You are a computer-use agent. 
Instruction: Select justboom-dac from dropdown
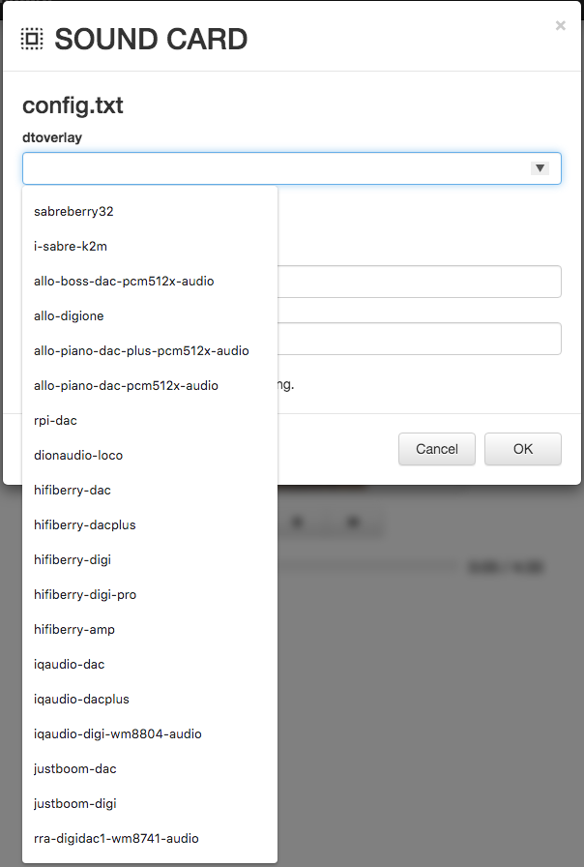click(x=150, y=768)
